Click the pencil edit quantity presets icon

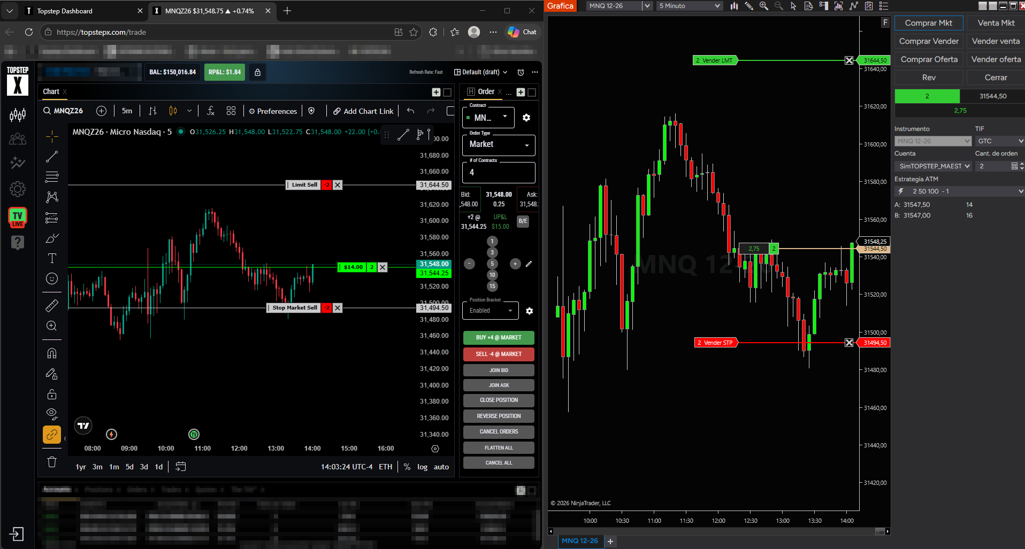click(x=529, y=264)
